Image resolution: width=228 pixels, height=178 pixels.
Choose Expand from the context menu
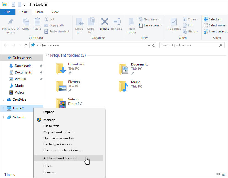pyautogui.click(x=69, y=112)
